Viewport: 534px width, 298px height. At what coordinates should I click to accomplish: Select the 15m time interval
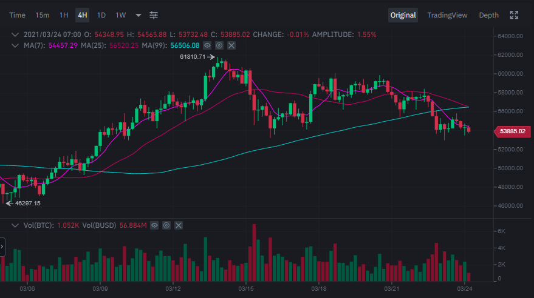pos(43,15)
